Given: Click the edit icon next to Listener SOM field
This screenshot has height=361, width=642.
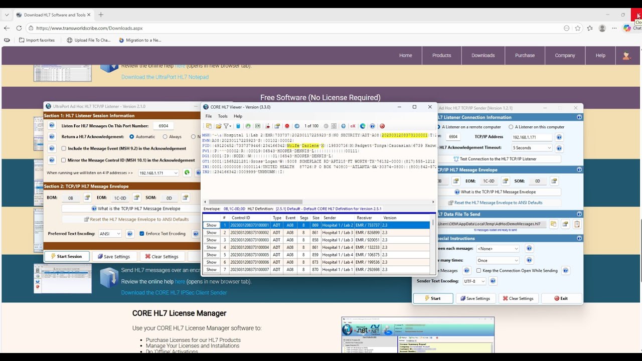Looking at the screenshot, I should click(x=185, y=198).
